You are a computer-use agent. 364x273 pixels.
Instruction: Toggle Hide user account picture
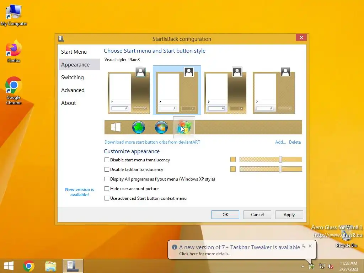pyautogui.click(x=107, y=189)
